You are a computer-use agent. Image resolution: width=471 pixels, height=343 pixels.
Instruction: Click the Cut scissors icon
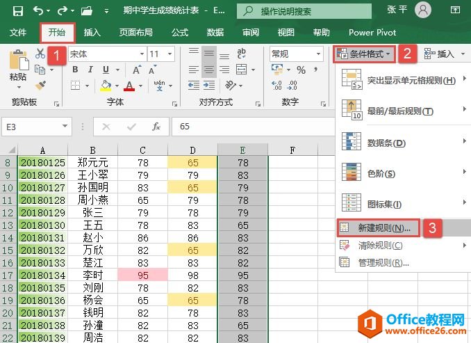click(40, 54)
